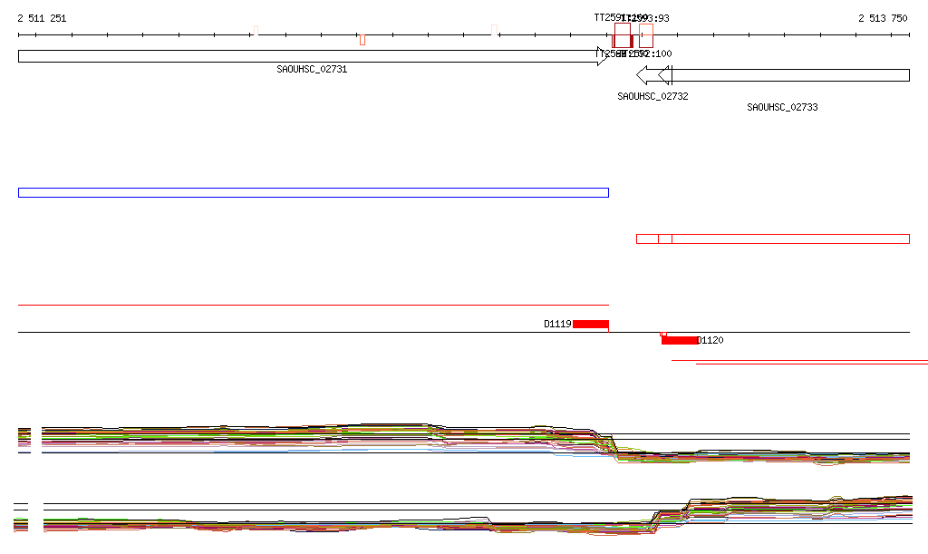This screenshot has width=928, height=554.
Task: Select the blue outlined track rectangle
Action: [313, 192]
